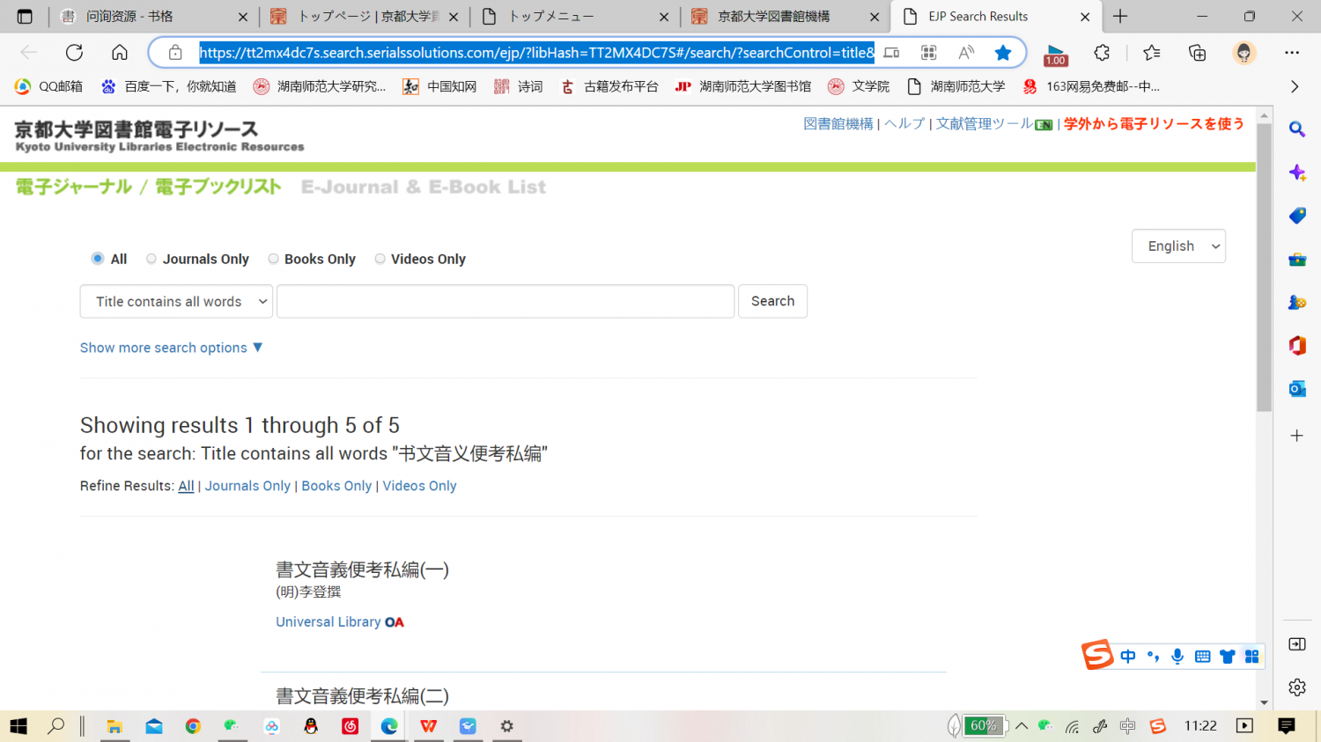Adjust the battery percentage indicator in taskbar
This screenshot has width=1321, height=742.
coord(984,725)
